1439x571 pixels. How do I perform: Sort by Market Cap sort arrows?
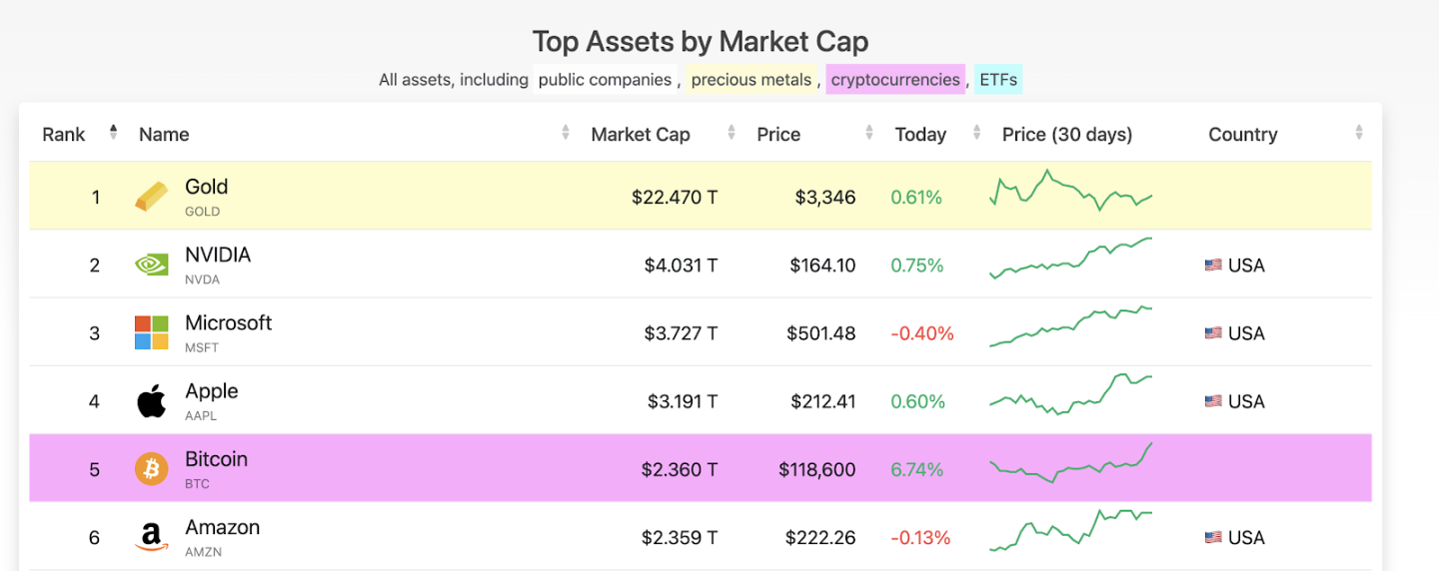click(731, 133)
